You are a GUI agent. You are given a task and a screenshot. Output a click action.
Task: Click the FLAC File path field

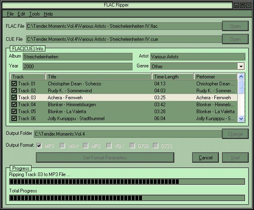tap(124, 26)
